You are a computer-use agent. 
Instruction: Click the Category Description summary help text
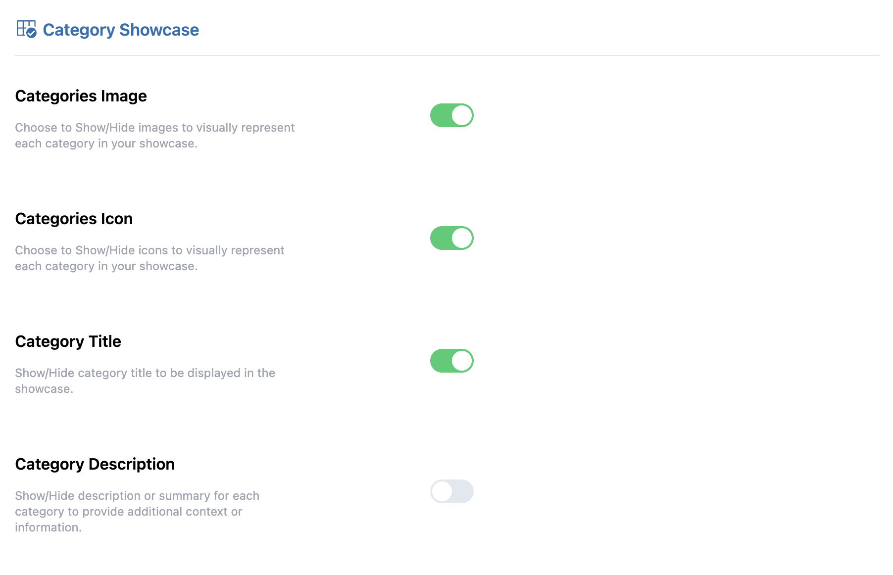[137, 511]
